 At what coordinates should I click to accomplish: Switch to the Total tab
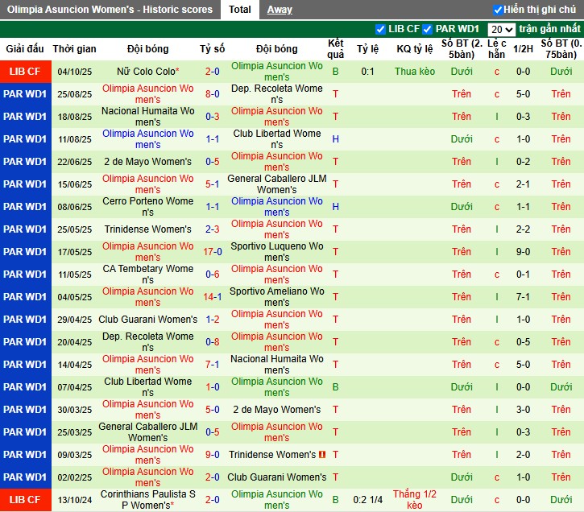tap(240, 10)
